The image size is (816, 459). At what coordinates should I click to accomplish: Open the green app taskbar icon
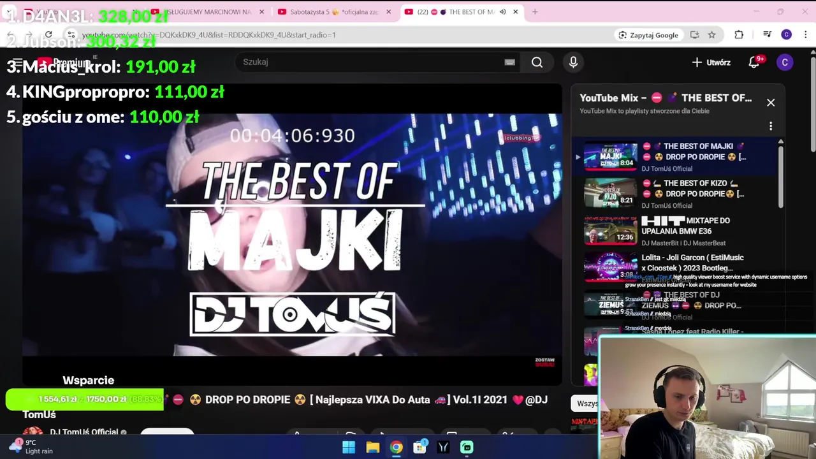click(x=467, y=448)
